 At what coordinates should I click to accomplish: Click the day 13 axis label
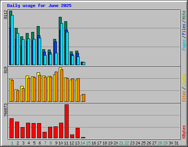77,143
